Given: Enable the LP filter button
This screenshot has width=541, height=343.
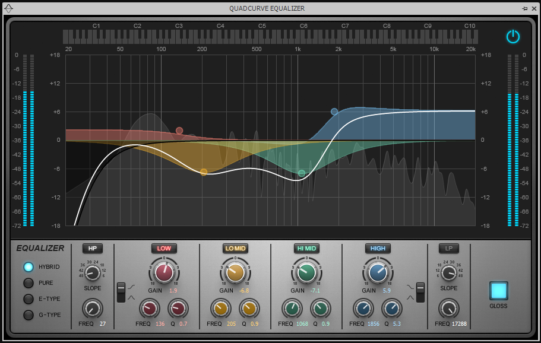Looking at the screenshot, I should click(x=449, y=248).
